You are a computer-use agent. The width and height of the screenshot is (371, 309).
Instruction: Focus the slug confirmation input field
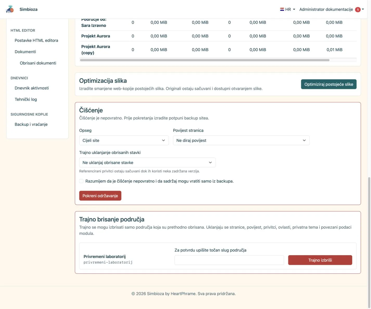pyautogui.click(x=229, y=260)
